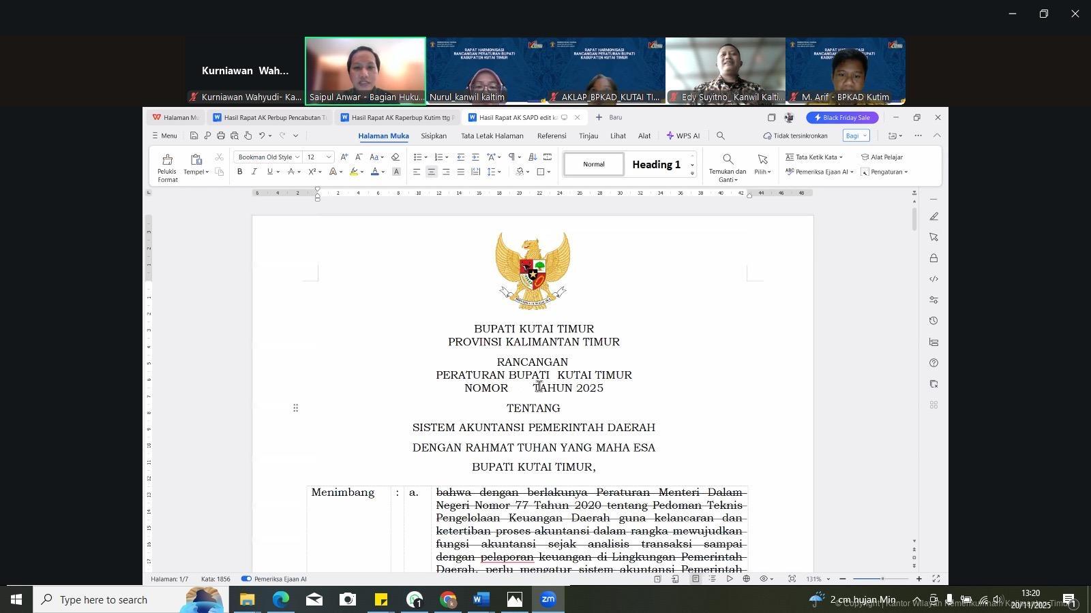Apply the Heading 1 style
Image resolution: width=1091 pixels, height=613 pixels.
tap(656, 165)
